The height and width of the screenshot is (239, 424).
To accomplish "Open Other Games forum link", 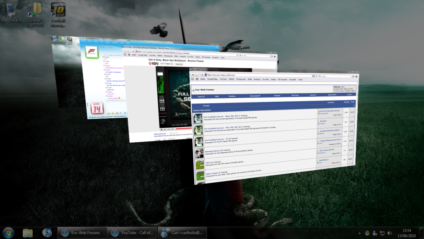I will click(x=212, y=173).
